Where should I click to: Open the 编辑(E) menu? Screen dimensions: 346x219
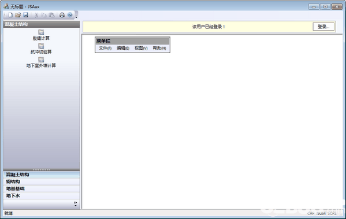click(123, 48)
